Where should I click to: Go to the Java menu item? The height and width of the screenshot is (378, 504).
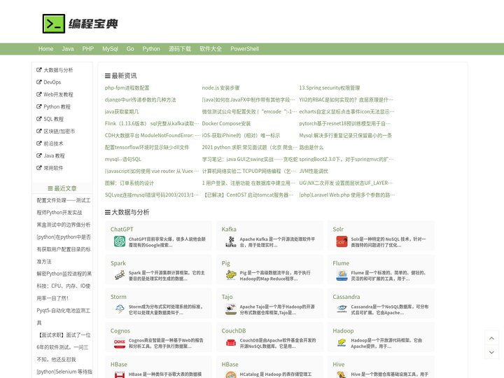click(68, 49)
